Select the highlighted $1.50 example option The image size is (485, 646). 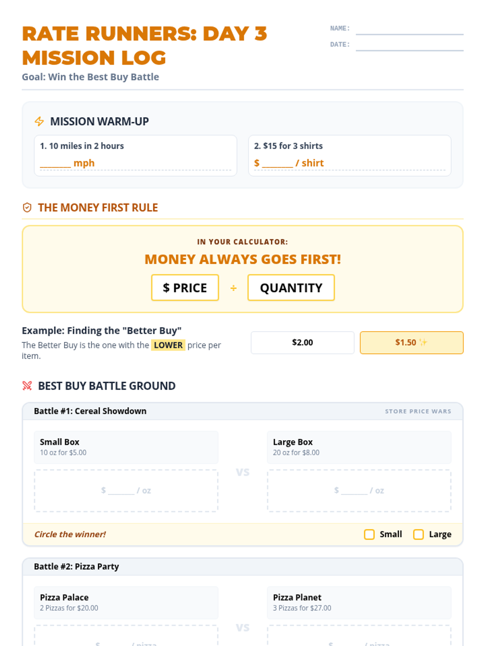(411, 343)
